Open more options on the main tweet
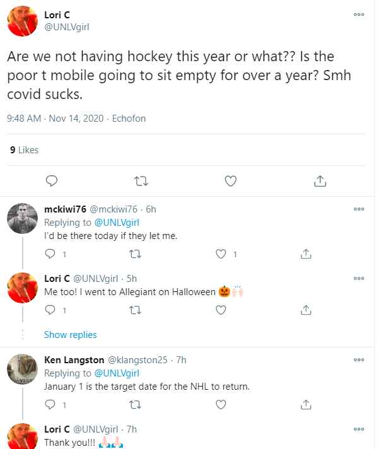 coord(359,15)
